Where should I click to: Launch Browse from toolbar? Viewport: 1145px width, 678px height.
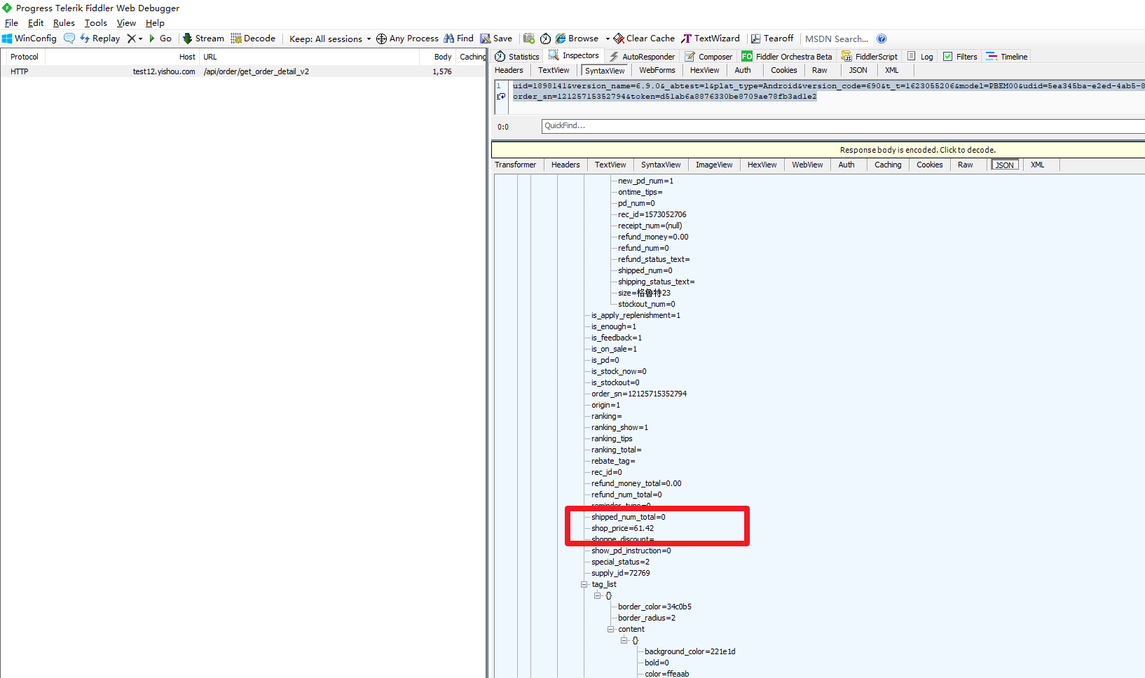pyautogui.click(x=577, y=39)
